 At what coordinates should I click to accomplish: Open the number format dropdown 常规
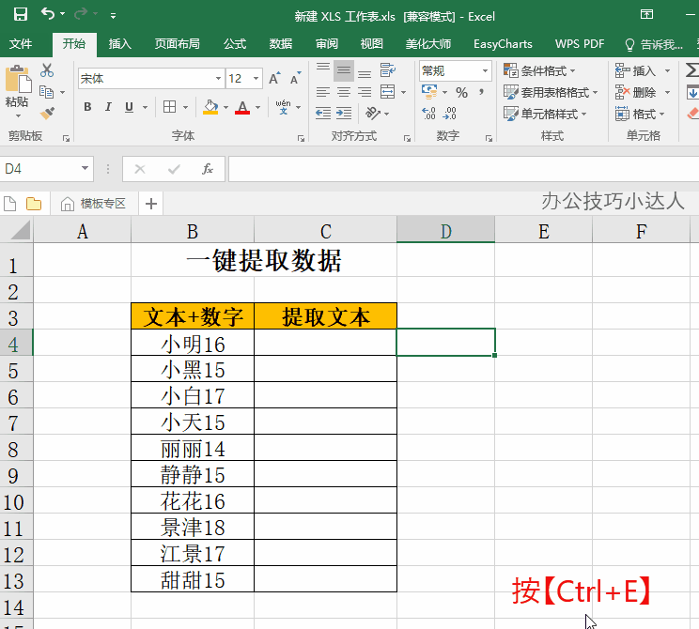click(x=485, y=70)
